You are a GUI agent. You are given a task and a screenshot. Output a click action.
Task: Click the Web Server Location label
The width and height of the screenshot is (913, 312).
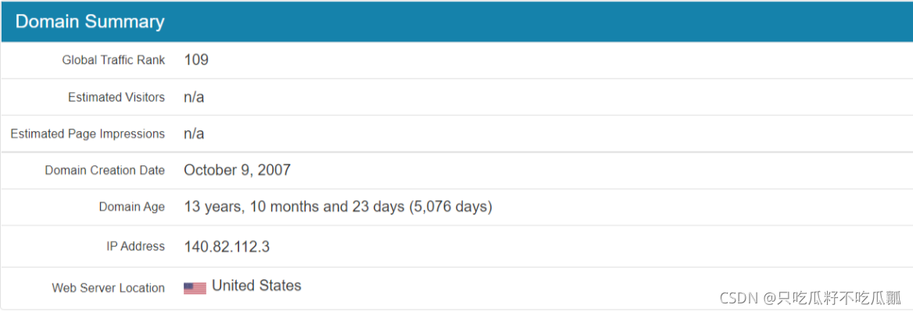[108, 288]
